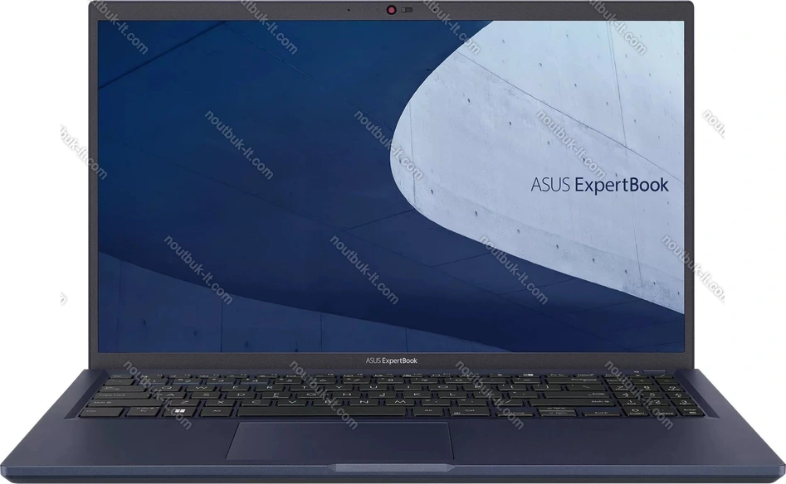The width and height of the screenshot is (786, 484).
Task: Click the microphone hole left of the webcam
Action: coord(349,10)
